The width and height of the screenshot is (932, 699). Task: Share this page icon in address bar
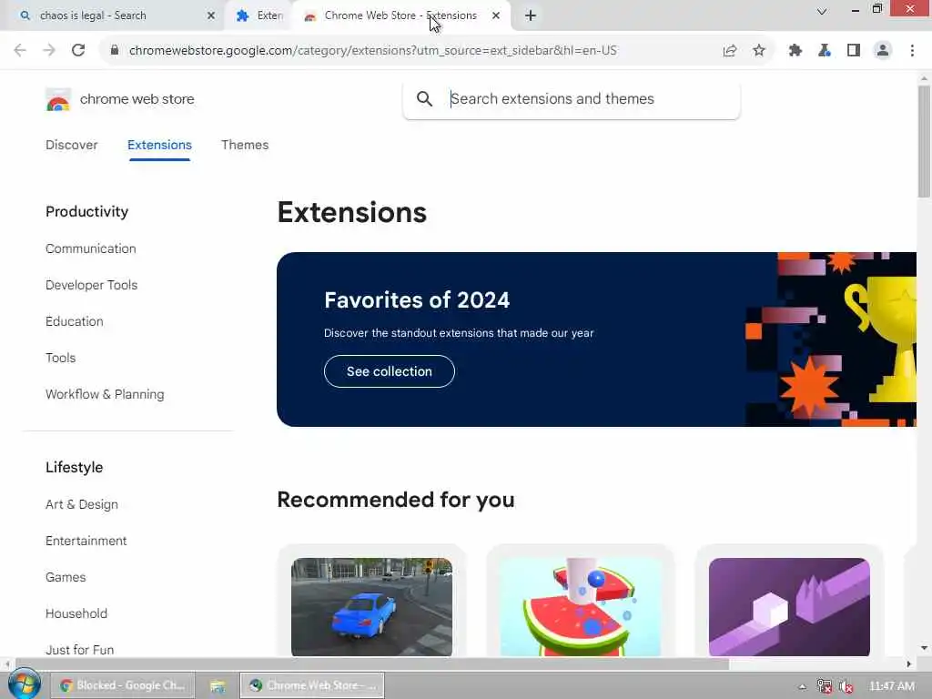tap(730, 51)
